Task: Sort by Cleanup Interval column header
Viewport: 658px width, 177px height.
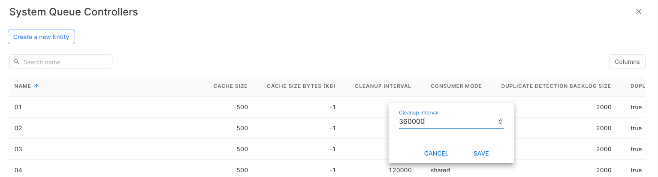Action: pyautogui.click(x=383, y=86)
